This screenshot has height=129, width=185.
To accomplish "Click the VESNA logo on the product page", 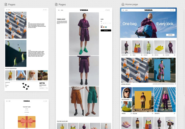I will [84, 10].
